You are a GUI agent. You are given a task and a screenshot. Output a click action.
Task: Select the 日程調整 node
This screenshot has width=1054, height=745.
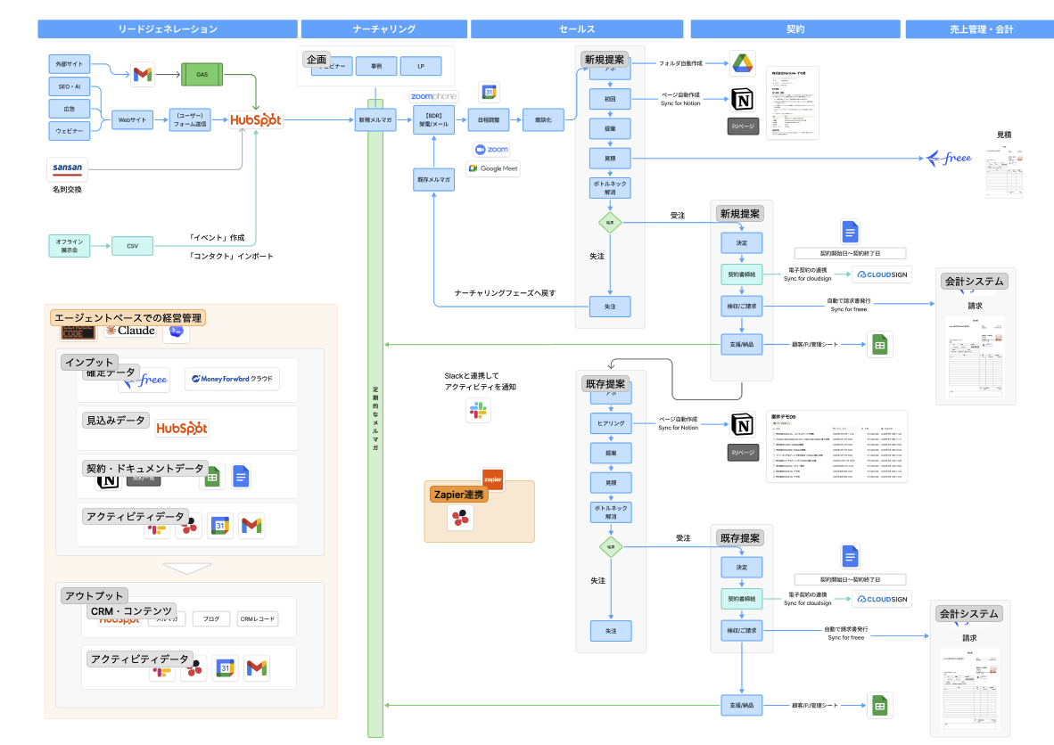click(489, 120)
